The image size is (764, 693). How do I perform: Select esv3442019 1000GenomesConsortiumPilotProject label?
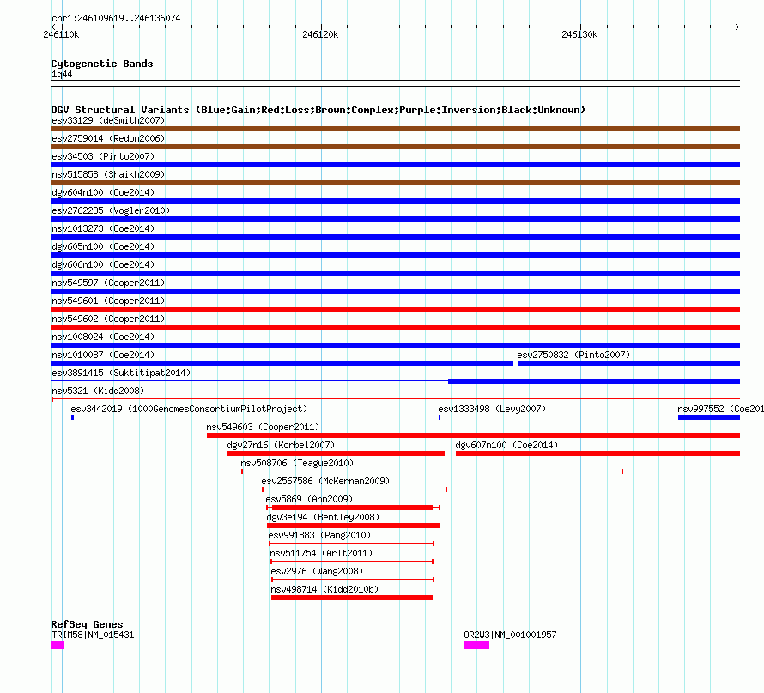click(x=189, y=409)
